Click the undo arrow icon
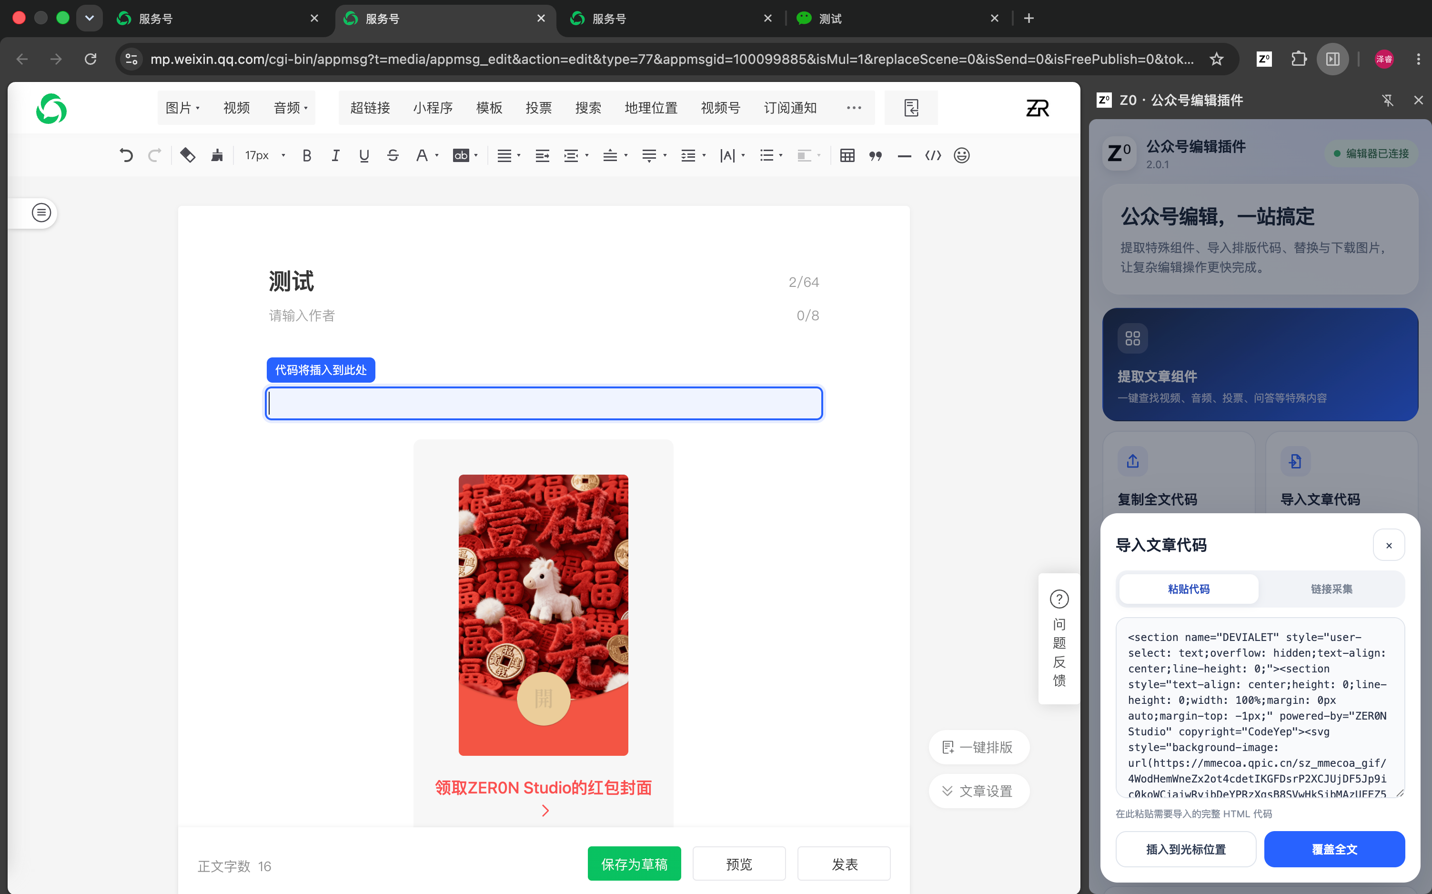 click(126, 155)
